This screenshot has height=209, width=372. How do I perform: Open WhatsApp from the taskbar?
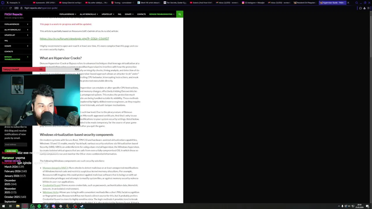tap(32, 206)
